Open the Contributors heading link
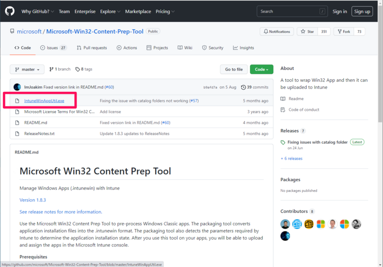The width and height of the screenshot is (383, 267). (x=294, y=211)
